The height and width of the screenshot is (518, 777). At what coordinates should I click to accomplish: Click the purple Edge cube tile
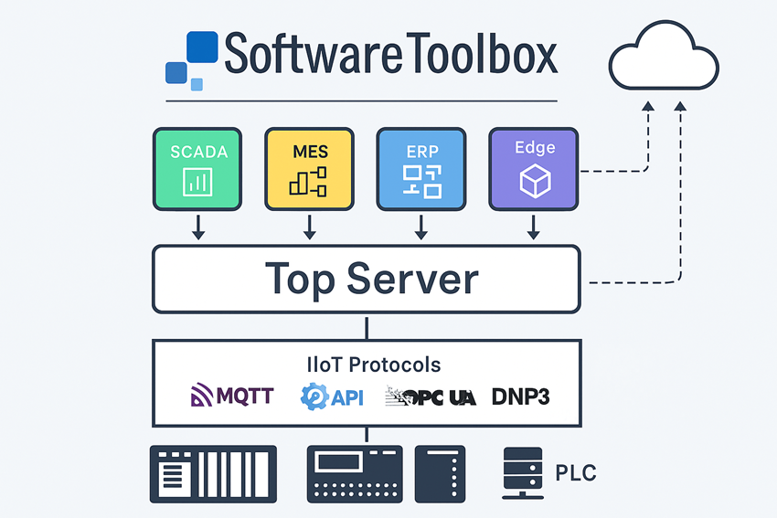tap(533, 169)
